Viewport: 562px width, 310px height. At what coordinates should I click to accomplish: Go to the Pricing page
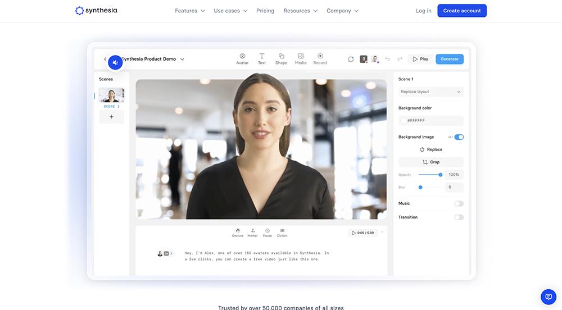tap(265, 11)
